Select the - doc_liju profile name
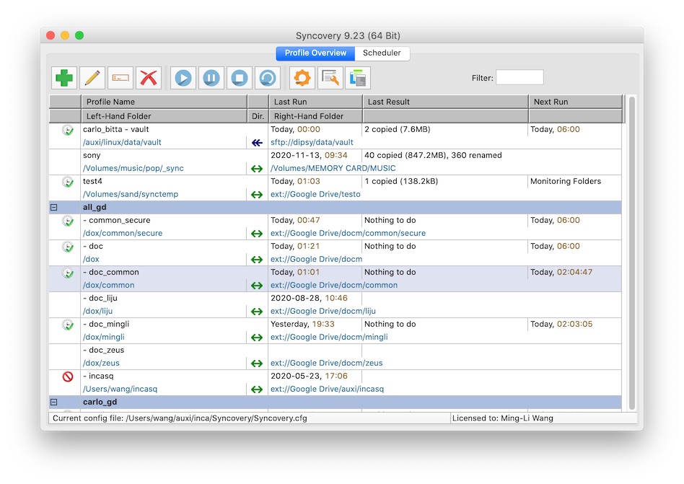Image resolution: width=684 pixels, height=484 pixels. click(100, 298)
